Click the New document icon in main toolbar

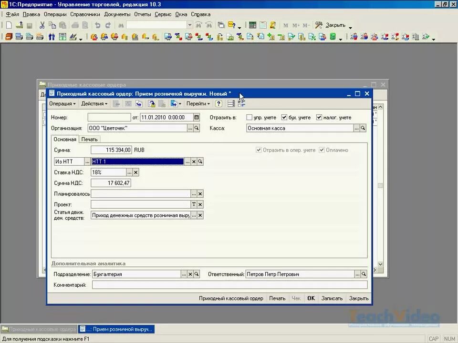coord(9,25)
